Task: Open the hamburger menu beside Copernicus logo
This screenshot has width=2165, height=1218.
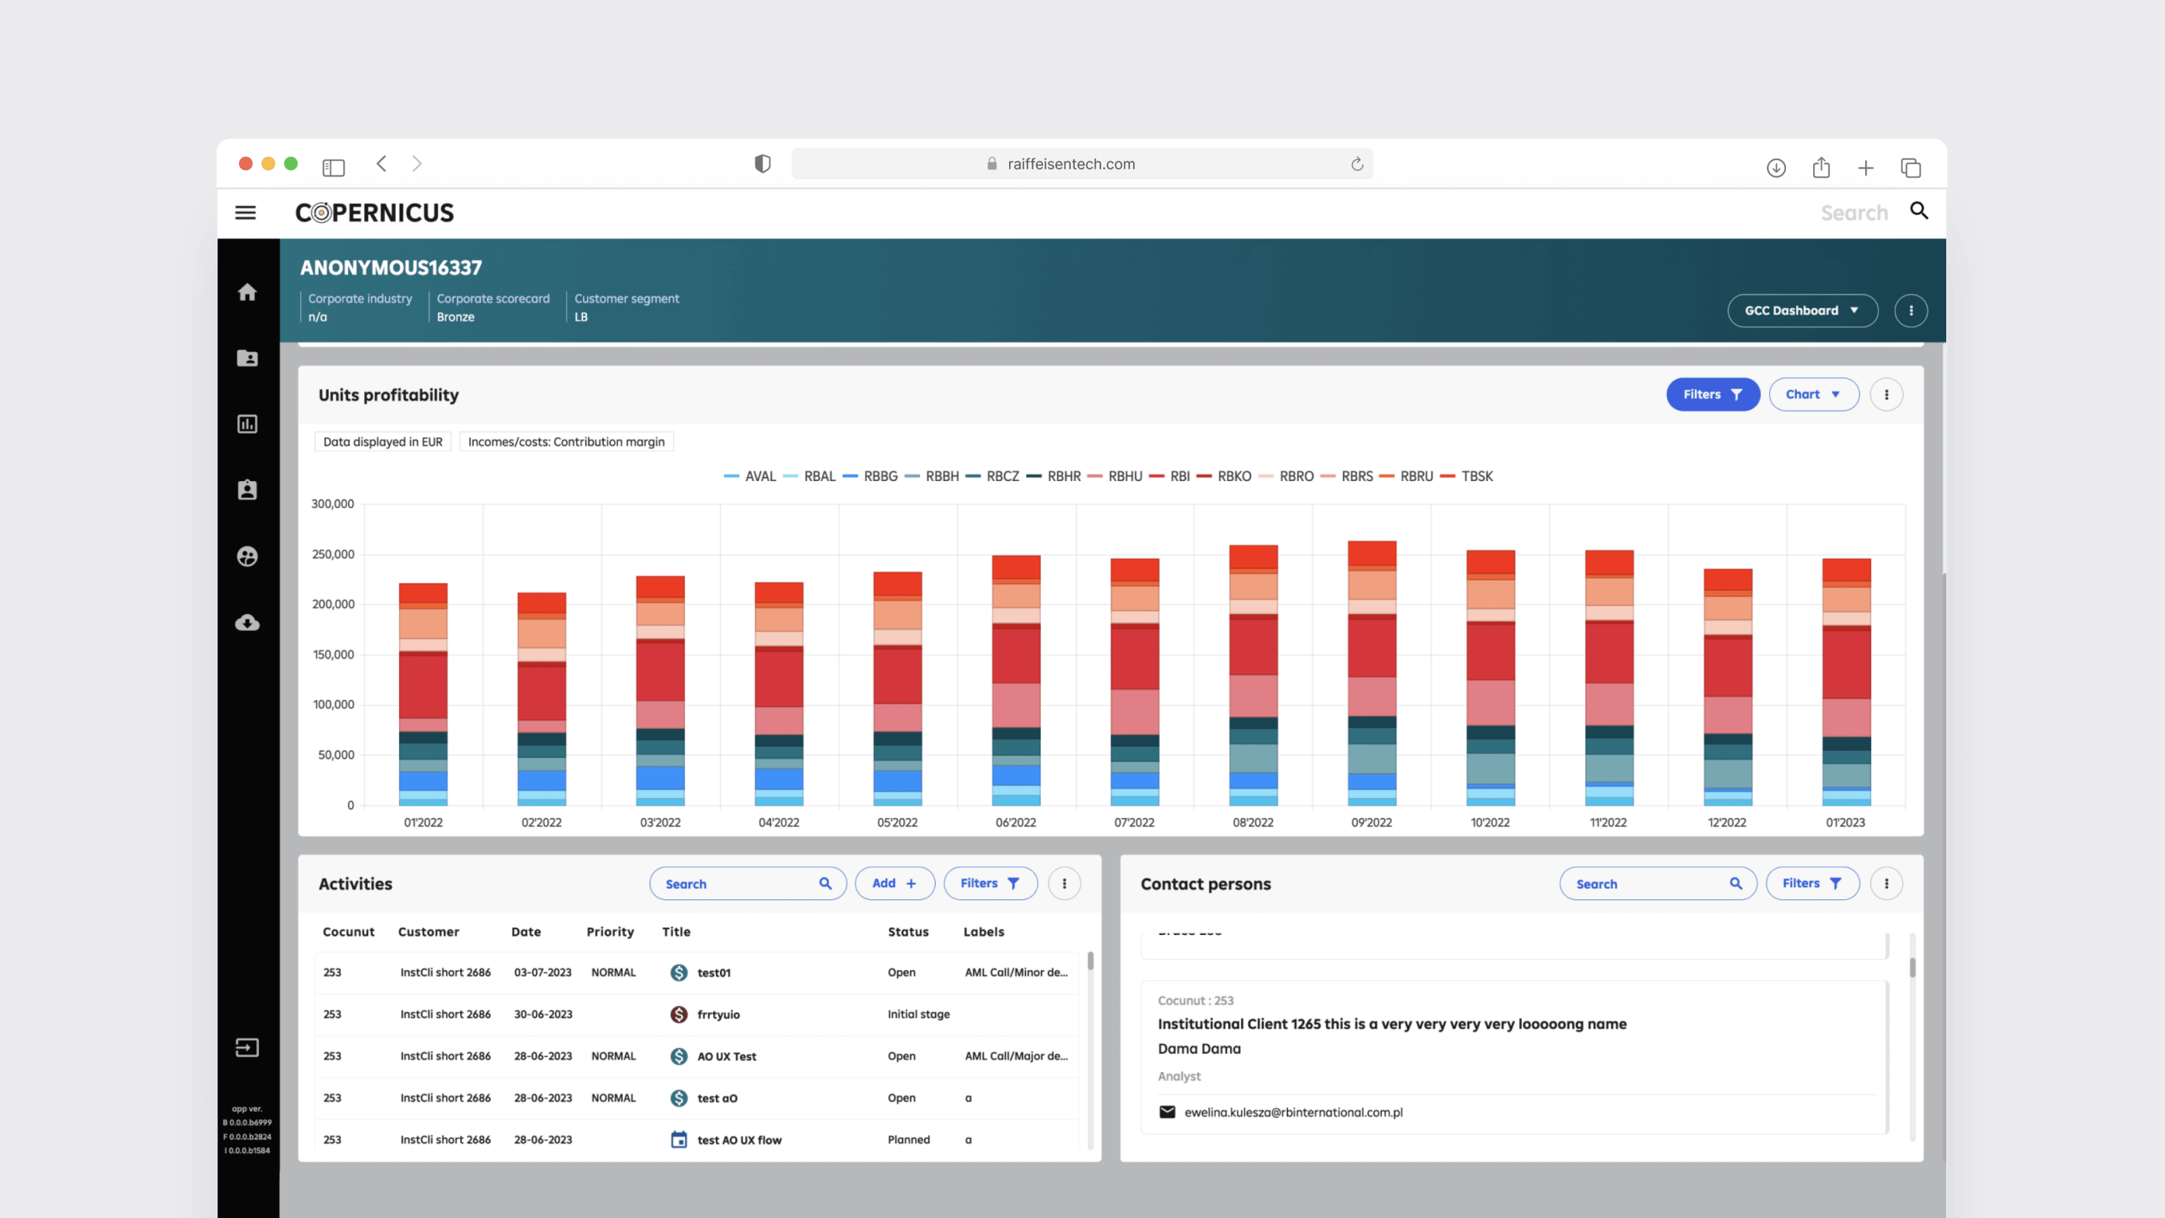Action: [245, 213]
